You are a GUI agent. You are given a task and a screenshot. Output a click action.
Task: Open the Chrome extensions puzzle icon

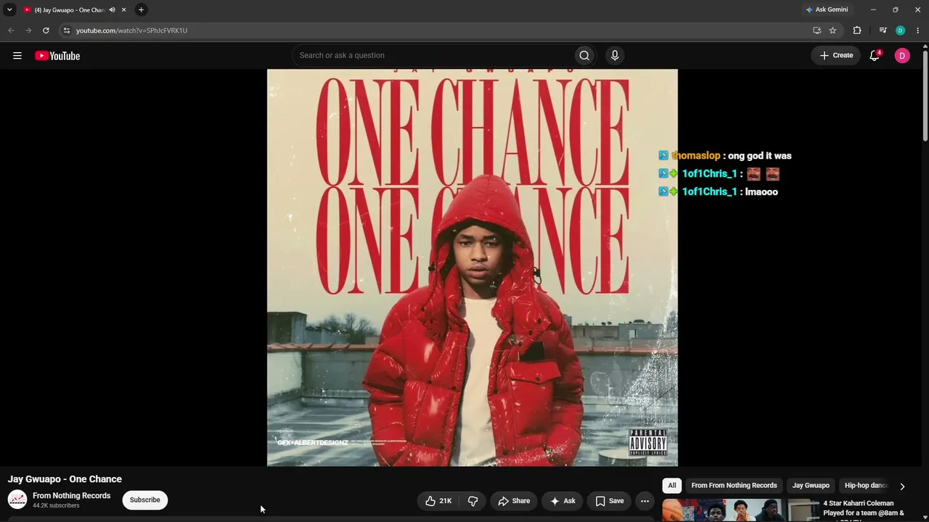tap(857, 30)
